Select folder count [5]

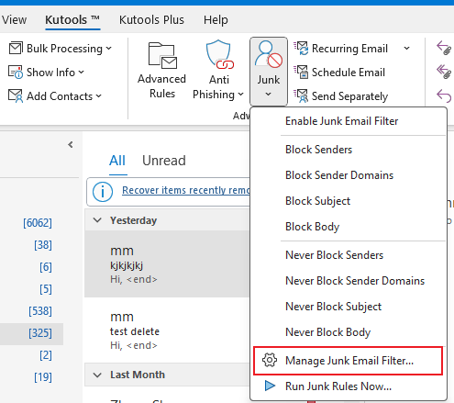46,289
